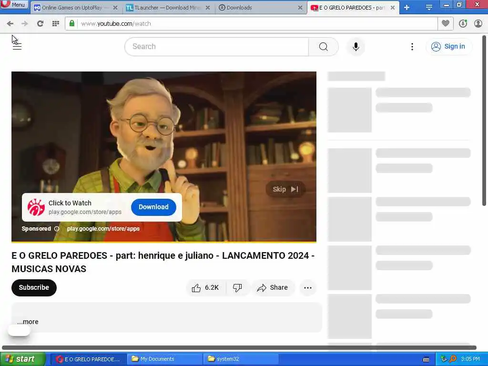Subscribe to the channel
This screenshot has height=366, width=488.
click(34, 287)
